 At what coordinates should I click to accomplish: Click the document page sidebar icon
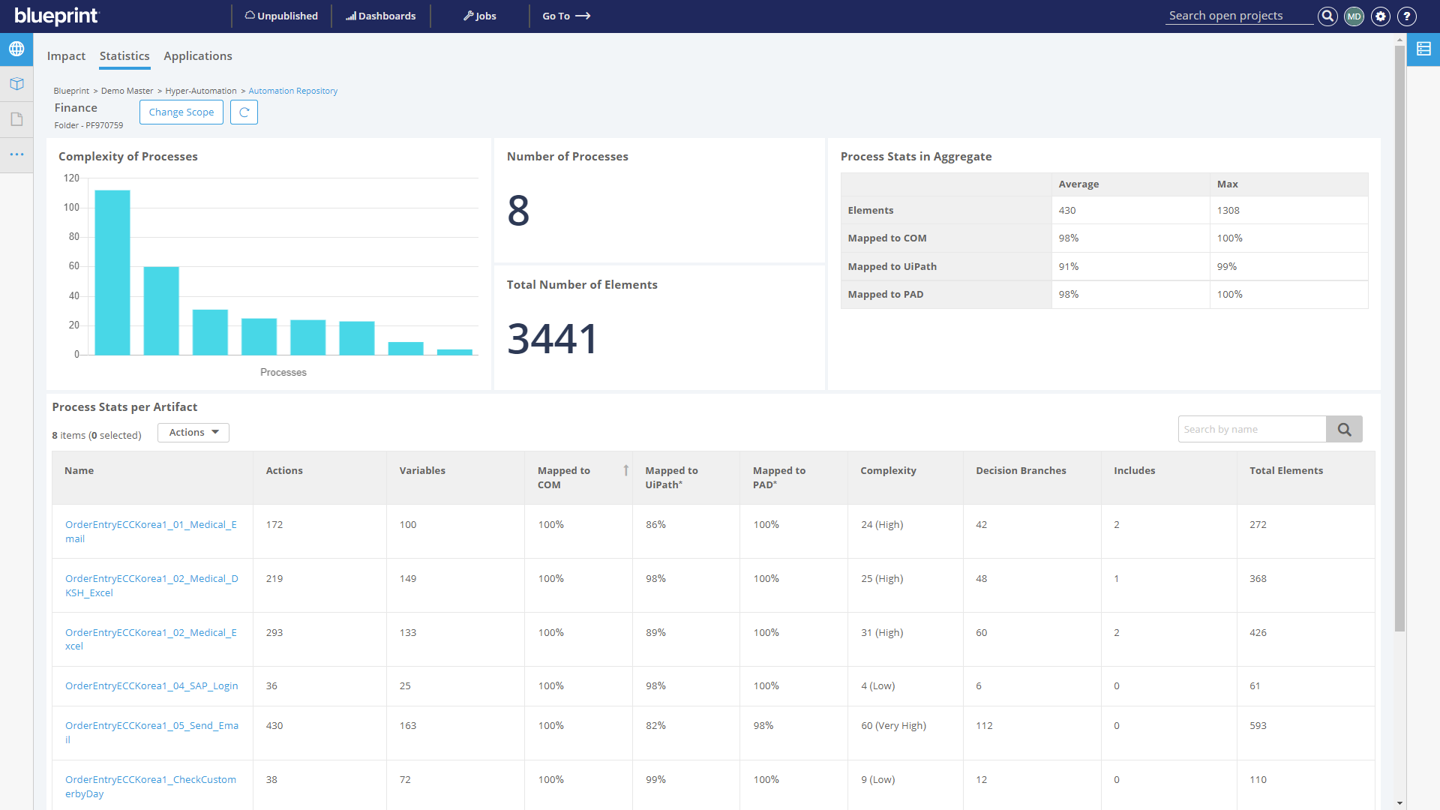[16, 119]
